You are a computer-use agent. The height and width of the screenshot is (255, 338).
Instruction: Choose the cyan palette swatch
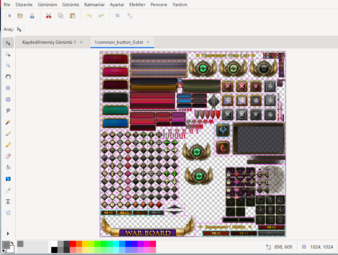point(116,244)
